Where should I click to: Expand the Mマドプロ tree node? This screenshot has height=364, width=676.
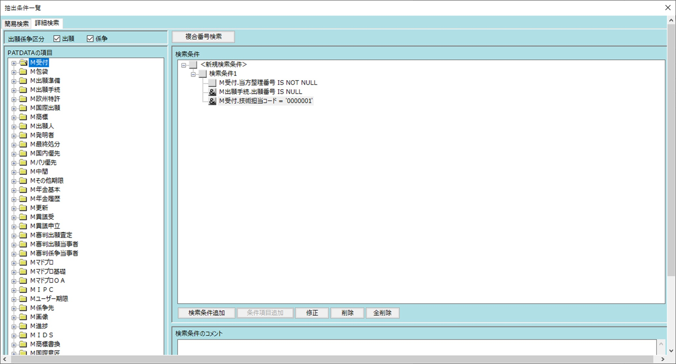point(14,263)
